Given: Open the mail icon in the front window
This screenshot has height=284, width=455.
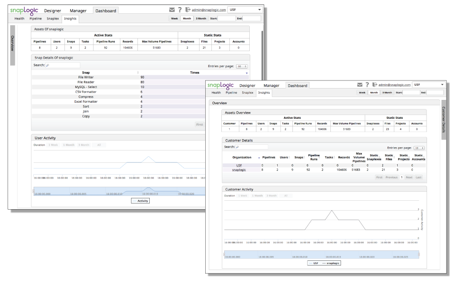Looking at the screenshot, I should pyautogui.click(x=360, y=85).
